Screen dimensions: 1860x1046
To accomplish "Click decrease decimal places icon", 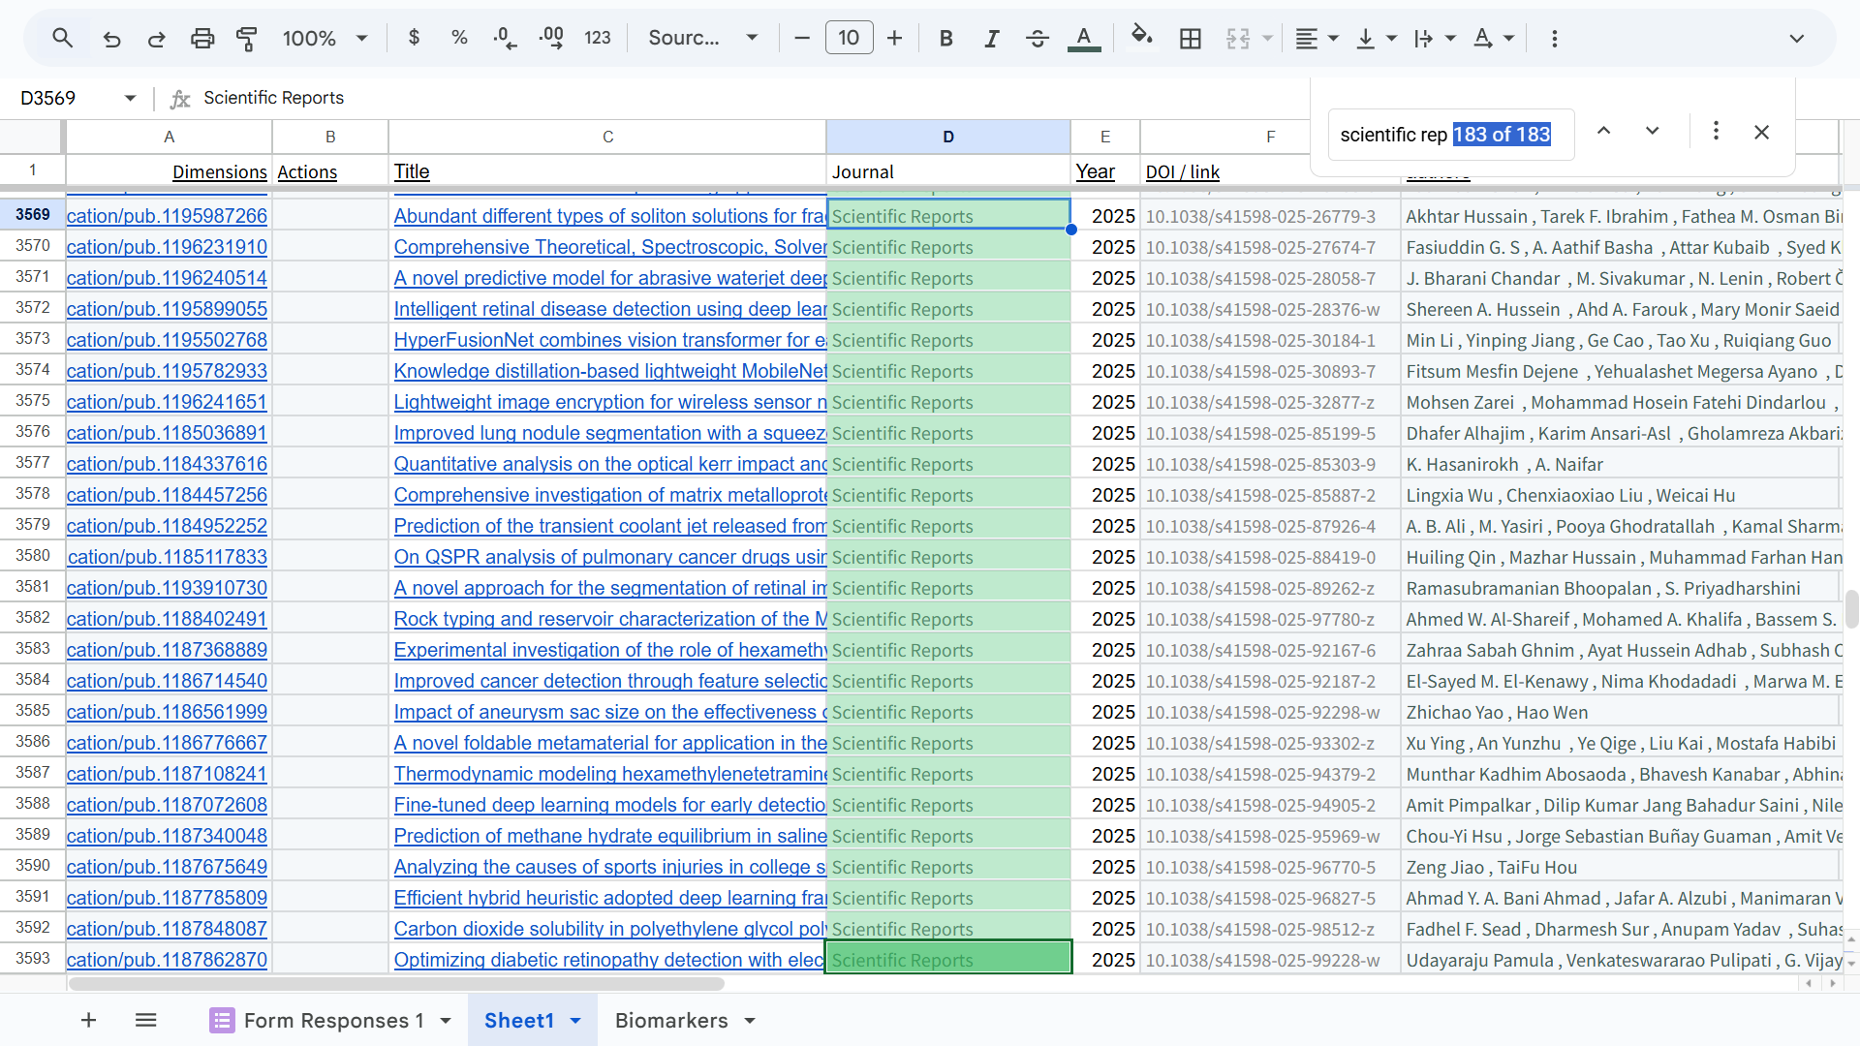I will point(505,39).
